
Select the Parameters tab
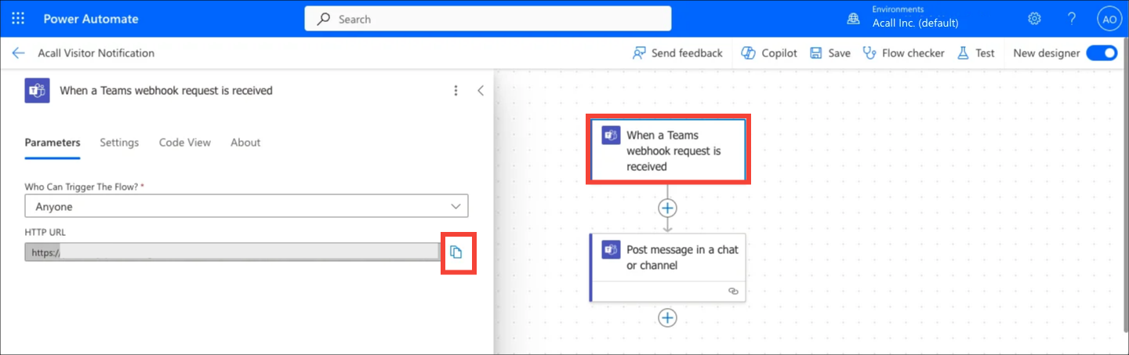coord(53,143)
